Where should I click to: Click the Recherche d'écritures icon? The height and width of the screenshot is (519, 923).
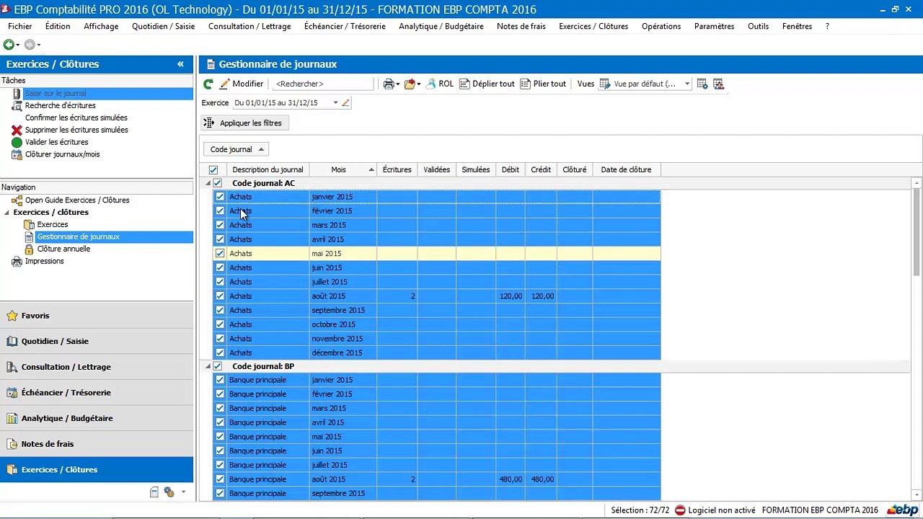click(x=17, y=105)
